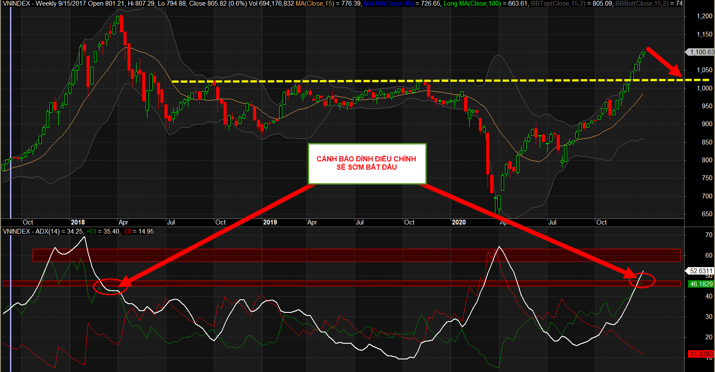Click the 700 price axis label
Screen dimensions: 715x372
(x=707, y=196)
